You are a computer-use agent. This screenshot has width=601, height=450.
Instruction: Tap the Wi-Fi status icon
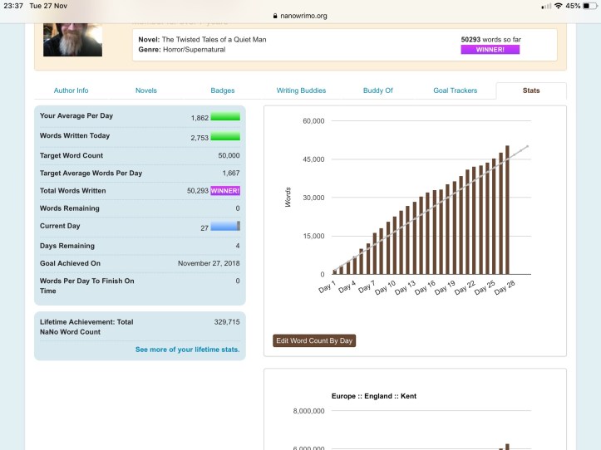[x=558, y=6]
